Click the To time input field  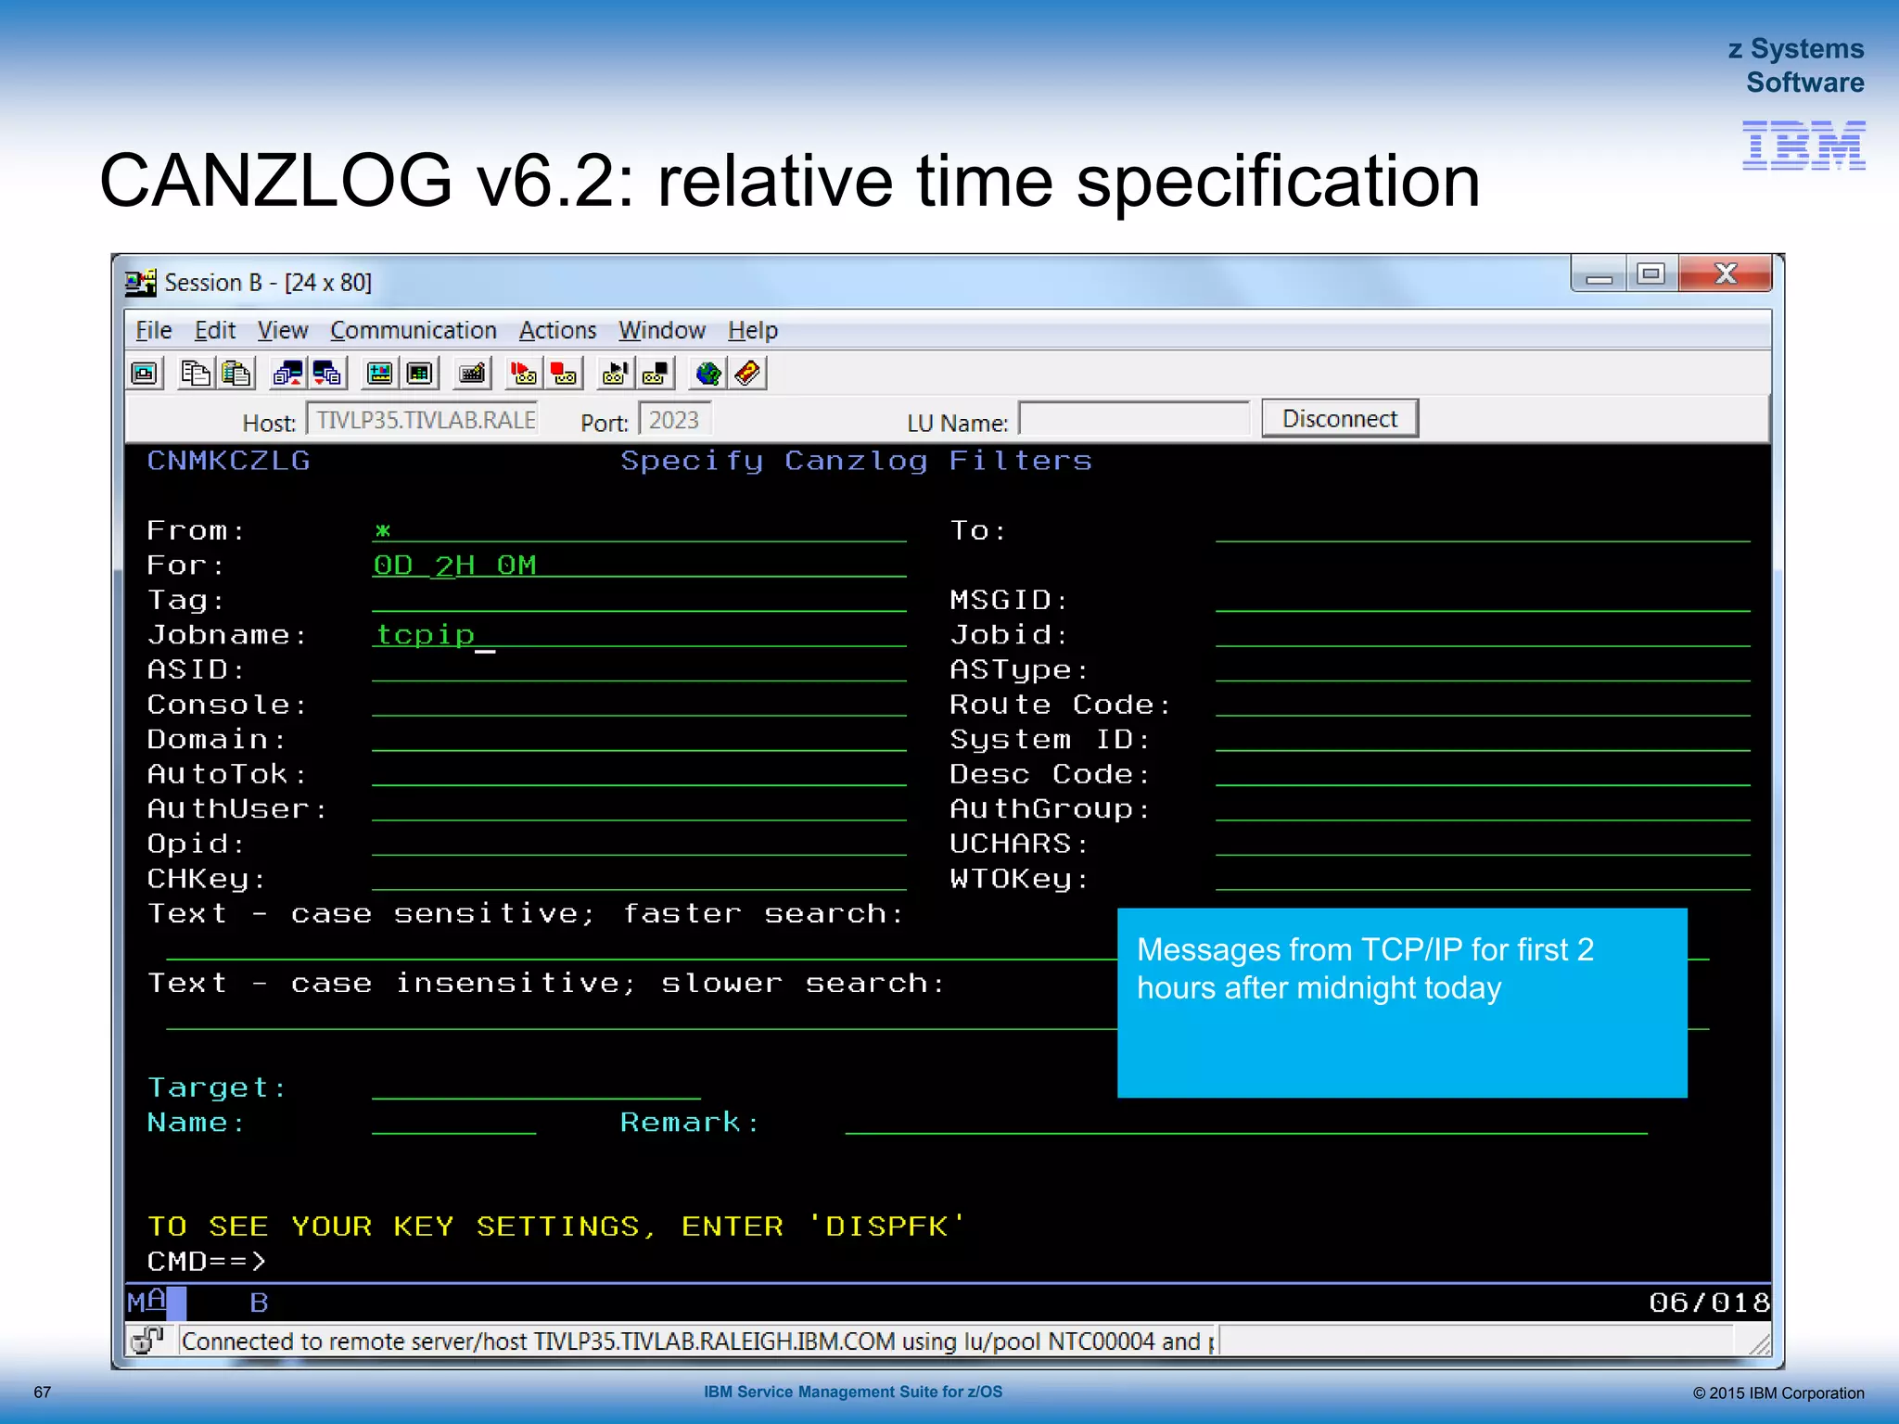tap(1483, 530)
